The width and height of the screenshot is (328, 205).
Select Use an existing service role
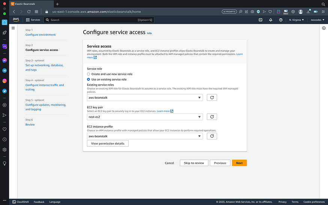pos(88,79)
